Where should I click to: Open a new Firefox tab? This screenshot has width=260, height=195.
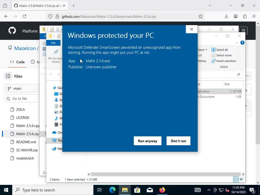(x=74, y=6)
